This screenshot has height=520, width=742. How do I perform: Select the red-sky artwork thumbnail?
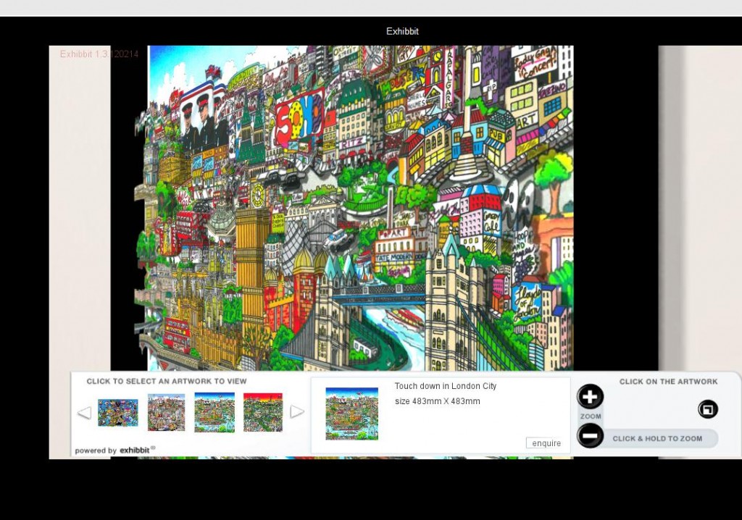point(262,412)
